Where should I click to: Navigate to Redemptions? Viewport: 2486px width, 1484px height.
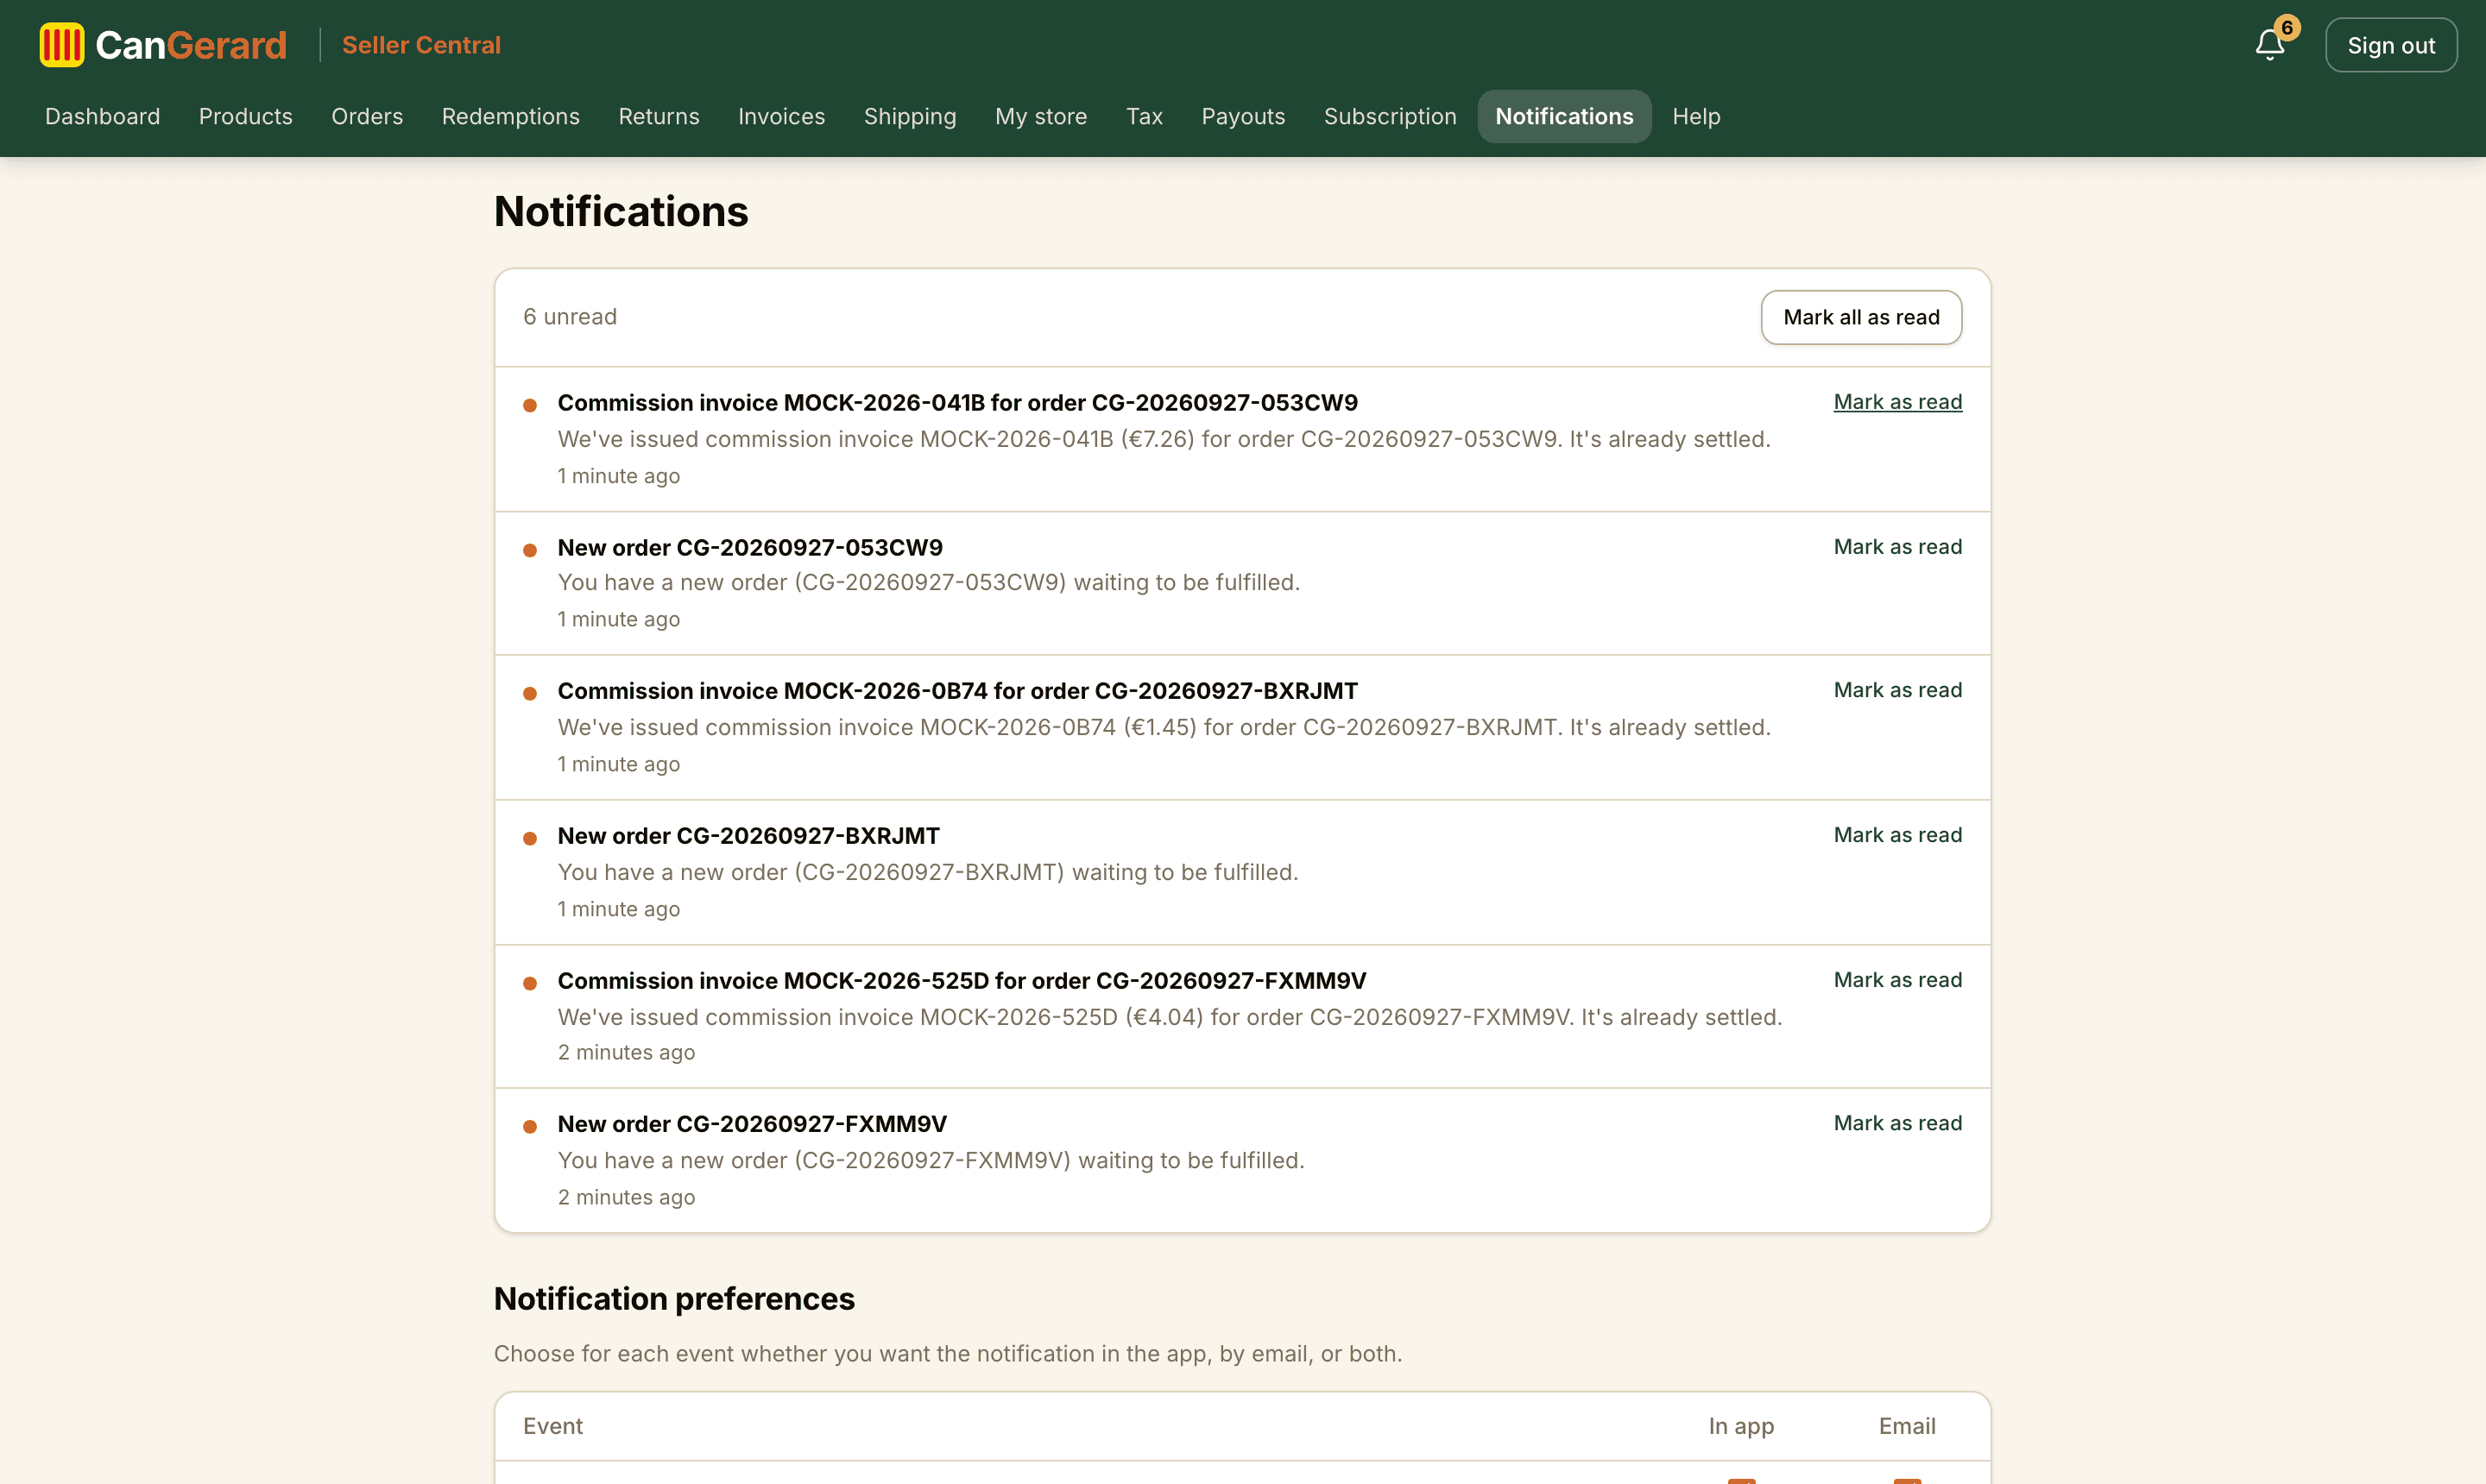[x=510, y=116]
